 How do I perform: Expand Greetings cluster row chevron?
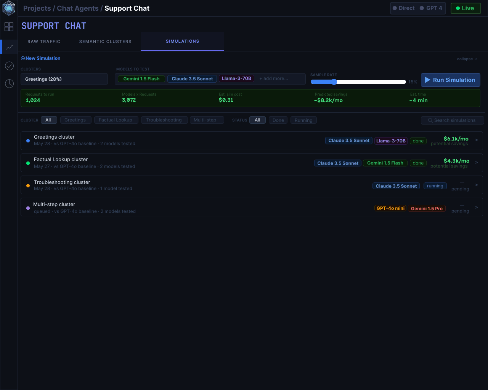point(477,140)
